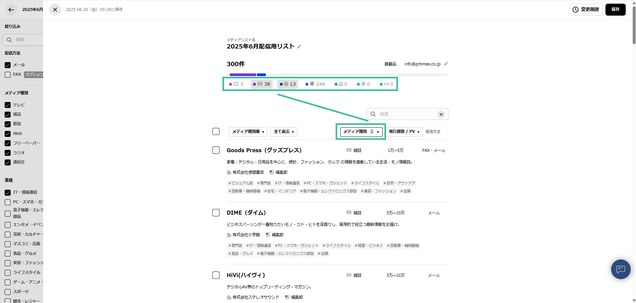The image size is (636, 303).
Task: Toggle the select-all checkbox above the list
Action: 216,132
